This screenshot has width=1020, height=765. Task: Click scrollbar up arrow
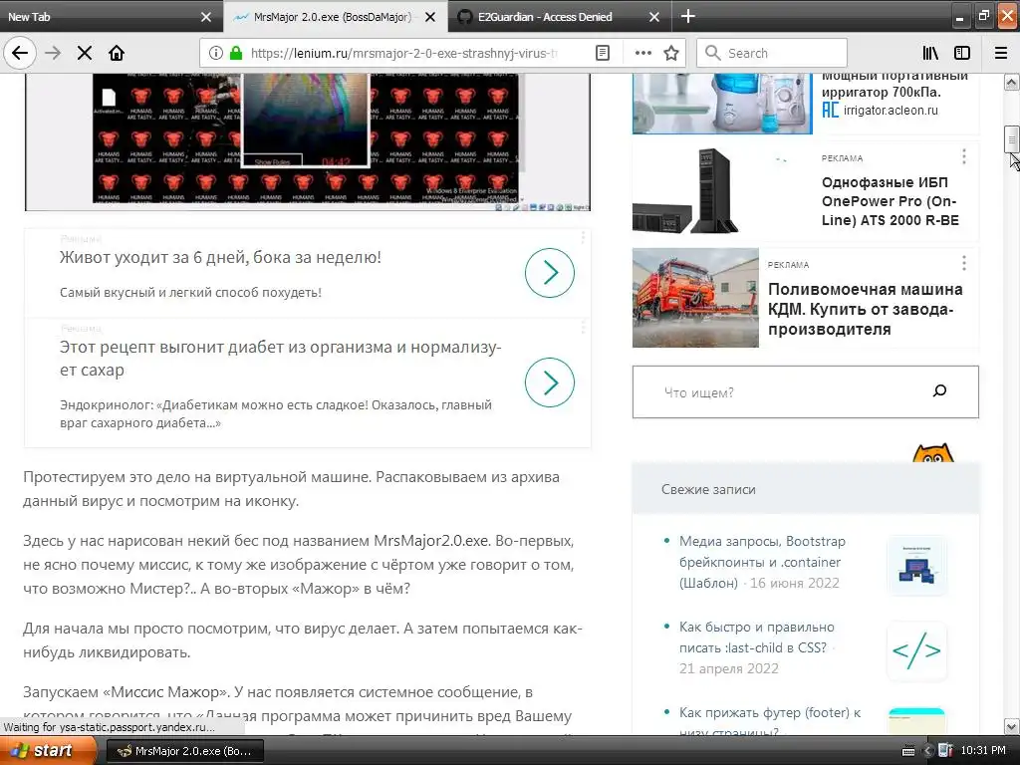[x=1012, y=82]
